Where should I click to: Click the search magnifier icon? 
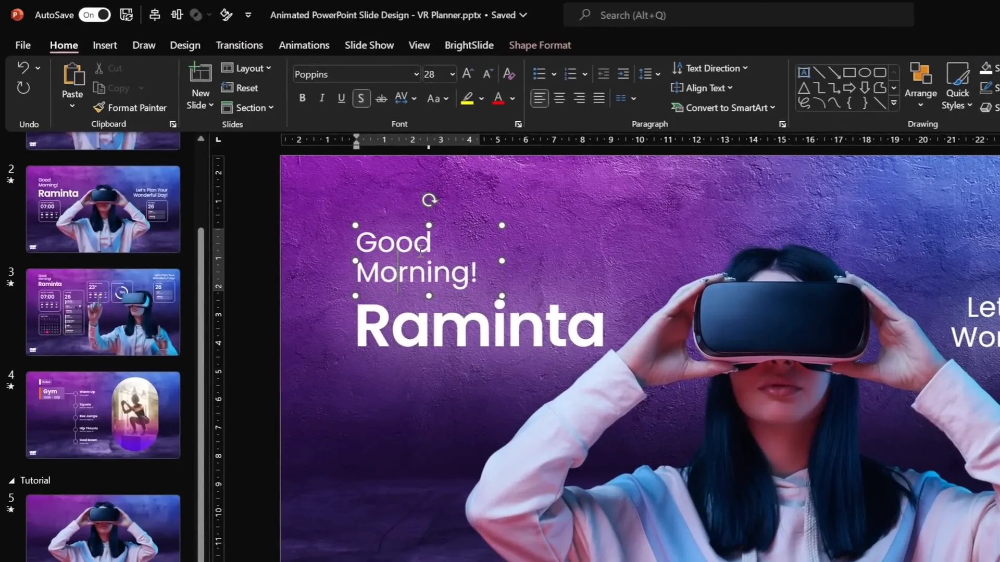[585, 15]
